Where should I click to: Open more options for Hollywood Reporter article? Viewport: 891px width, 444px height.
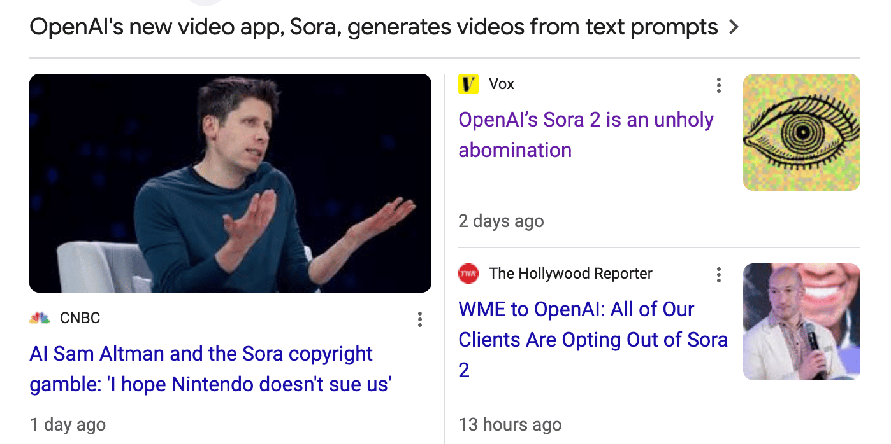(719, 275)
